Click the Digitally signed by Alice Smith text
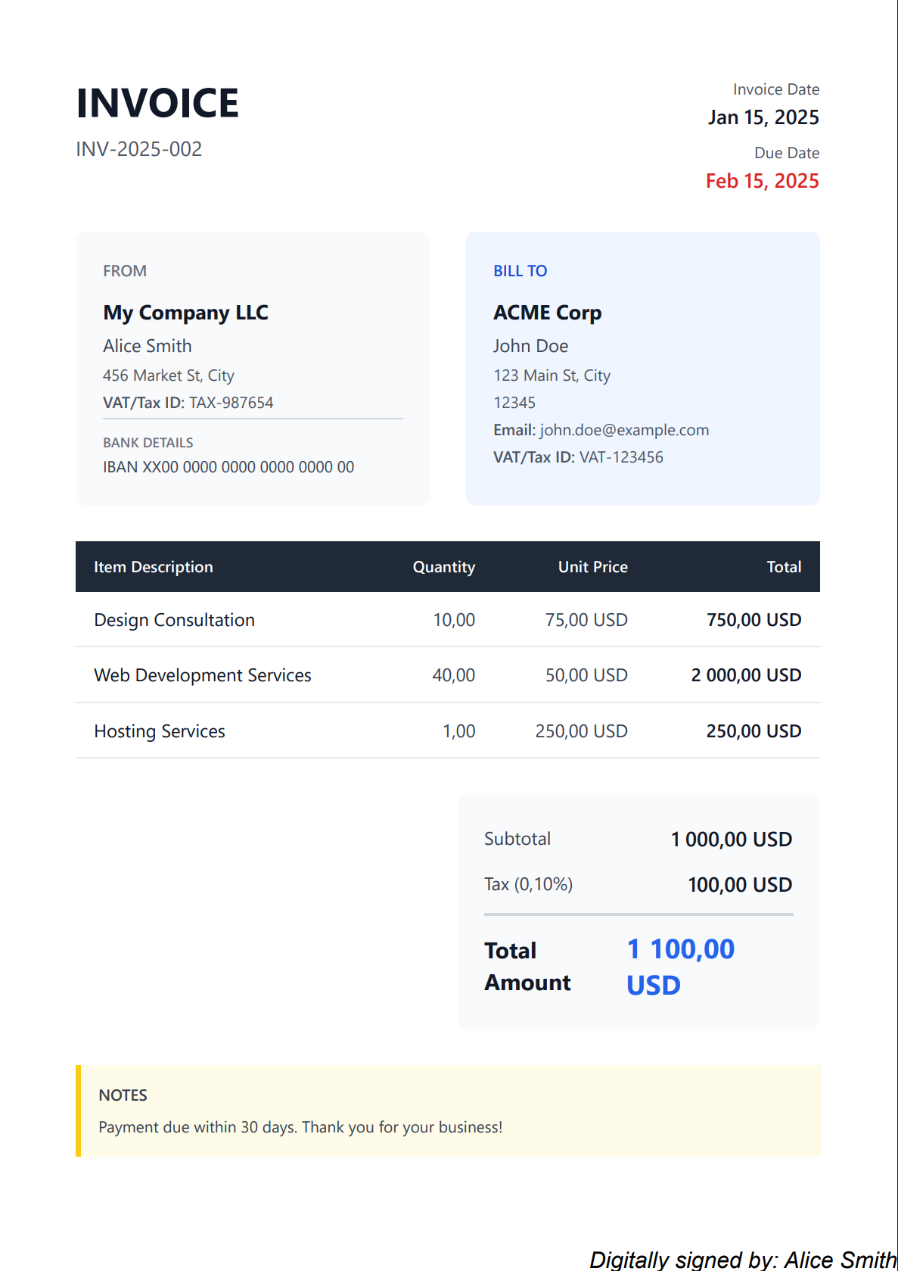The width and height of the screenshot is (898, 1271). (742, 1259)
